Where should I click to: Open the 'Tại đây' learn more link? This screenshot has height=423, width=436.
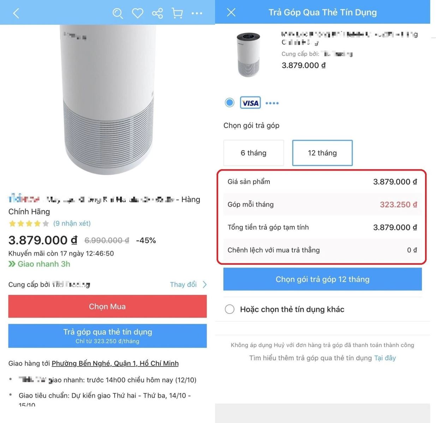[385, 358]
